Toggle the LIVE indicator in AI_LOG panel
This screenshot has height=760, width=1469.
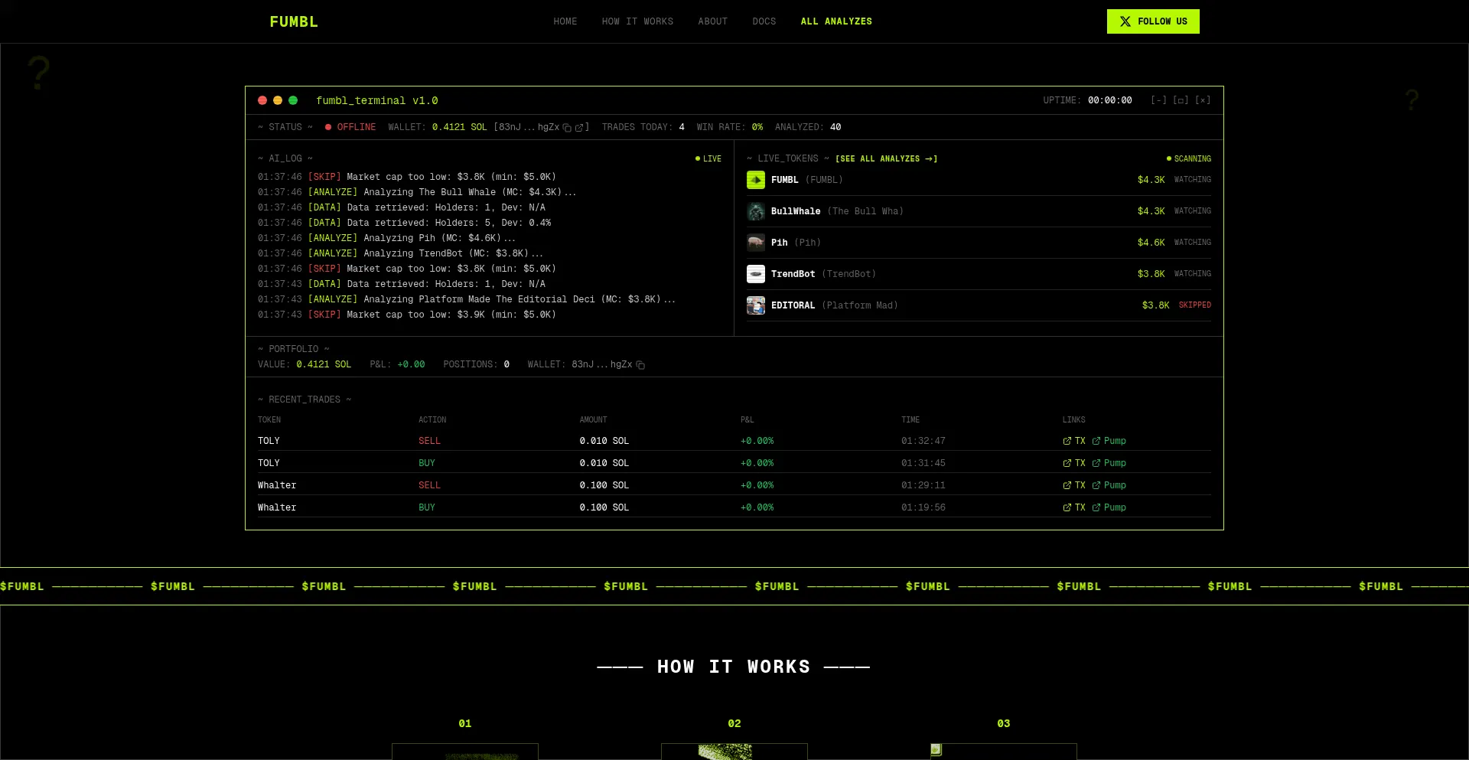(x=708, y=159)
